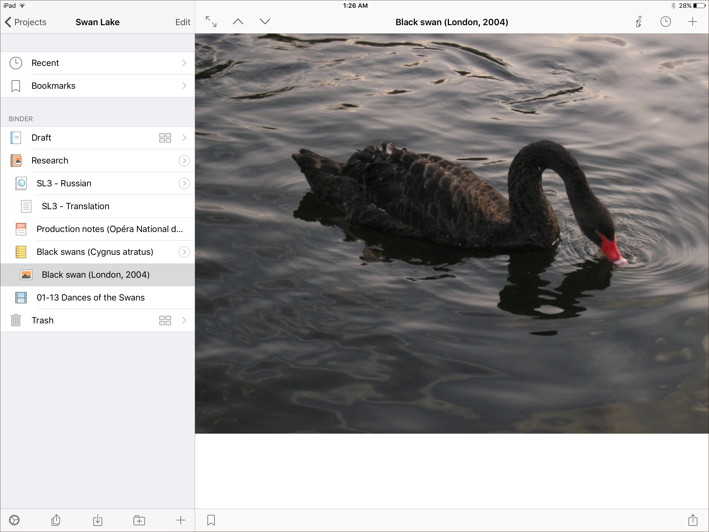The image size is (709, 532).
Task: Toggle corkboard view on Trash folder
Action: [165, 320]
